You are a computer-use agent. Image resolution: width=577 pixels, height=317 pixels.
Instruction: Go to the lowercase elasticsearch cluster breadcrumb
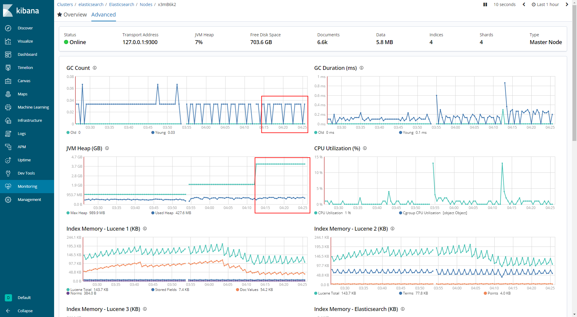[91, 4]
